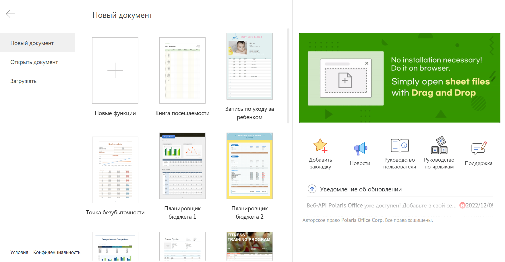This screenshot has width=505, height=262.
Task: Open the baby care record template thumbnail
Action: [x=249, y=66]
